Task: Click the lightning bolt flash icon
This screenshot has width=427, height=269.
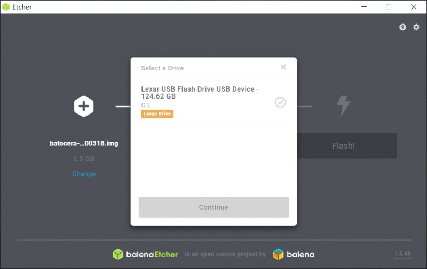Action: pos(343,105)
